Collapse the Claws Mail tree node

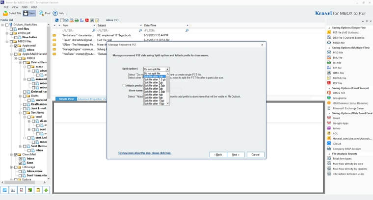point(11,154)
